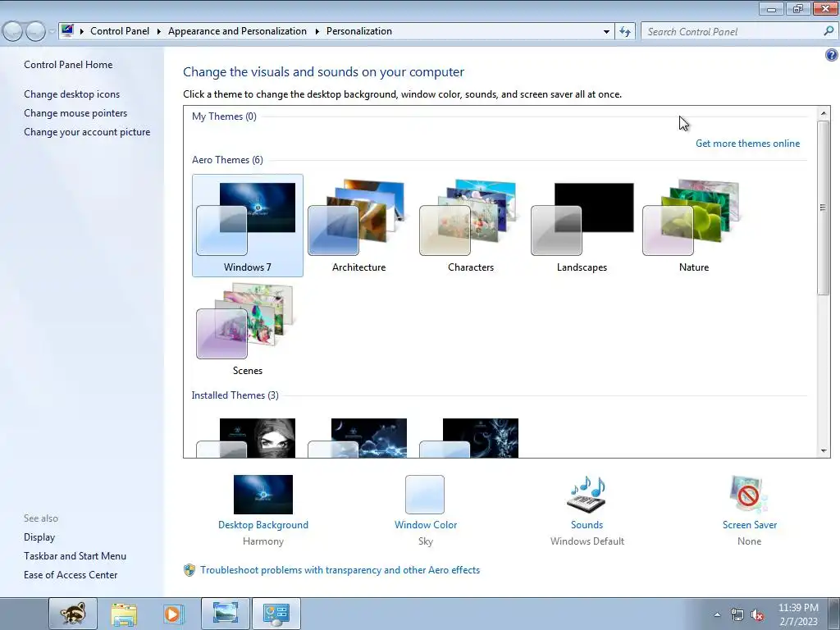Viewport: 840px width, 630px height.
Task: Show hidden tray icons arrow
Action: 717,614
